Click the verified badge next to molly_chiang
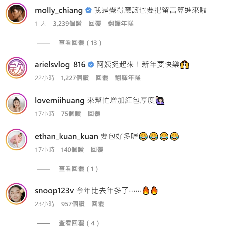Image resolution: width=247 pixels, height=230 pixels. coord(88,11)
